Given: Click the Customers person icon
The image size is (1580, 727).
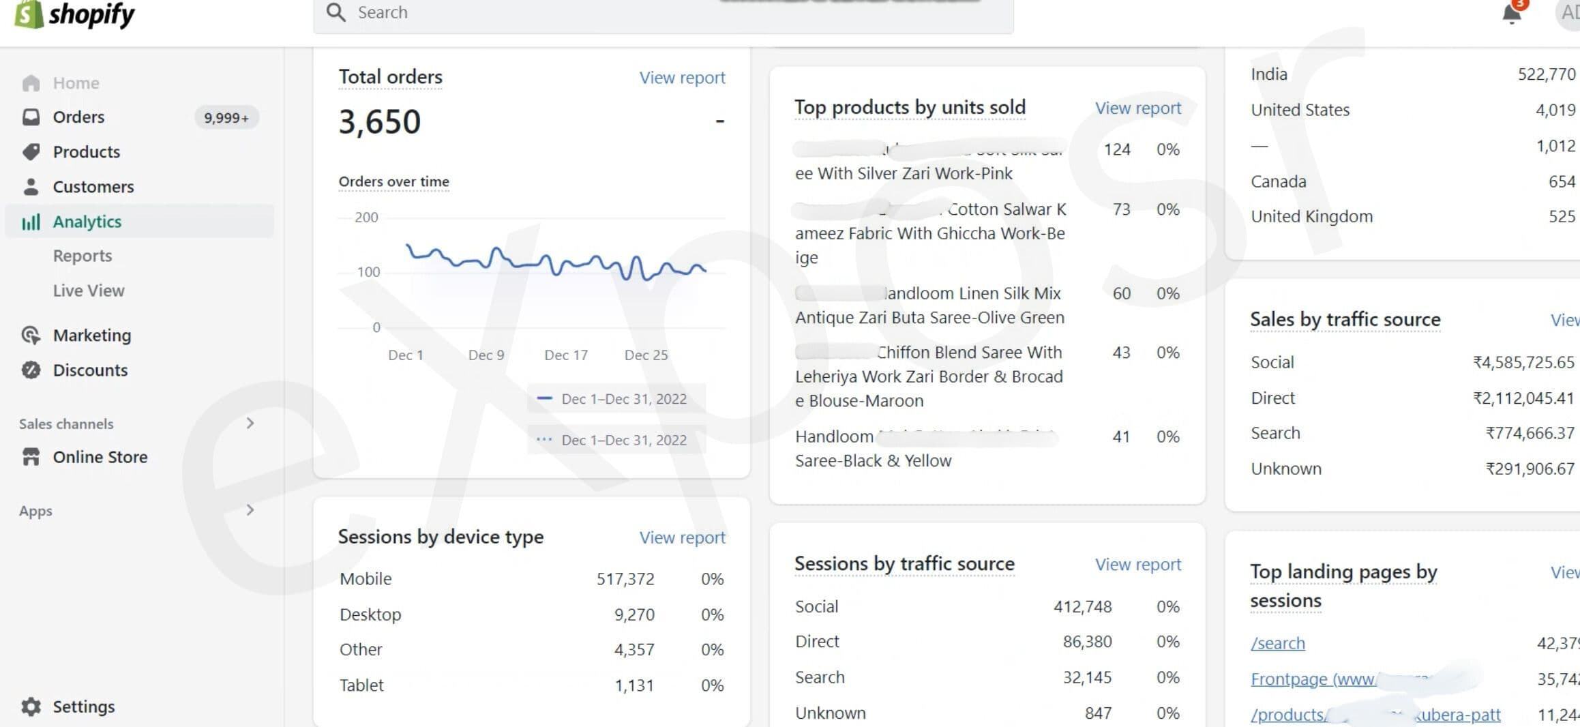Looking at the screenshot, I should pyautogui.click(x=31, y=187).
